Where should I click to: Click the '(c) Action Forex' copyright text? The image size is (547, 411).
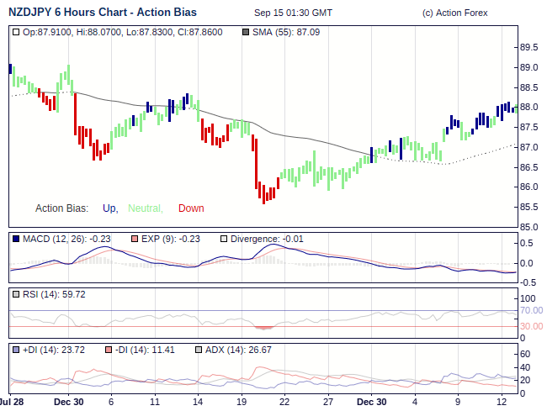tap(454, 13)
